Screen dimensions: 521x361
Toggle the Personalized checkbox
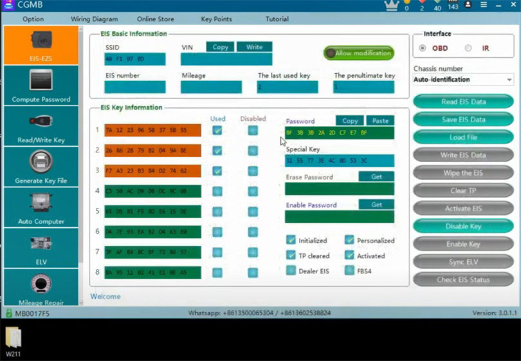pyautogui.click(x=349, y=239)
